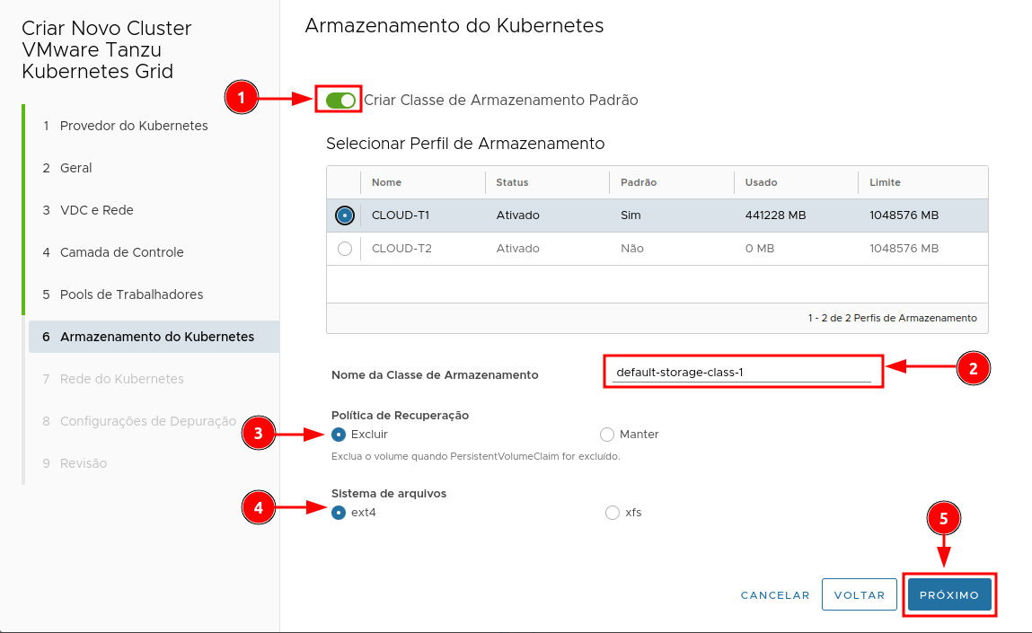Click the Nome da Classe de Armazenamento label
Viewport: 1032px width, 633px height.
pos(435,375)
